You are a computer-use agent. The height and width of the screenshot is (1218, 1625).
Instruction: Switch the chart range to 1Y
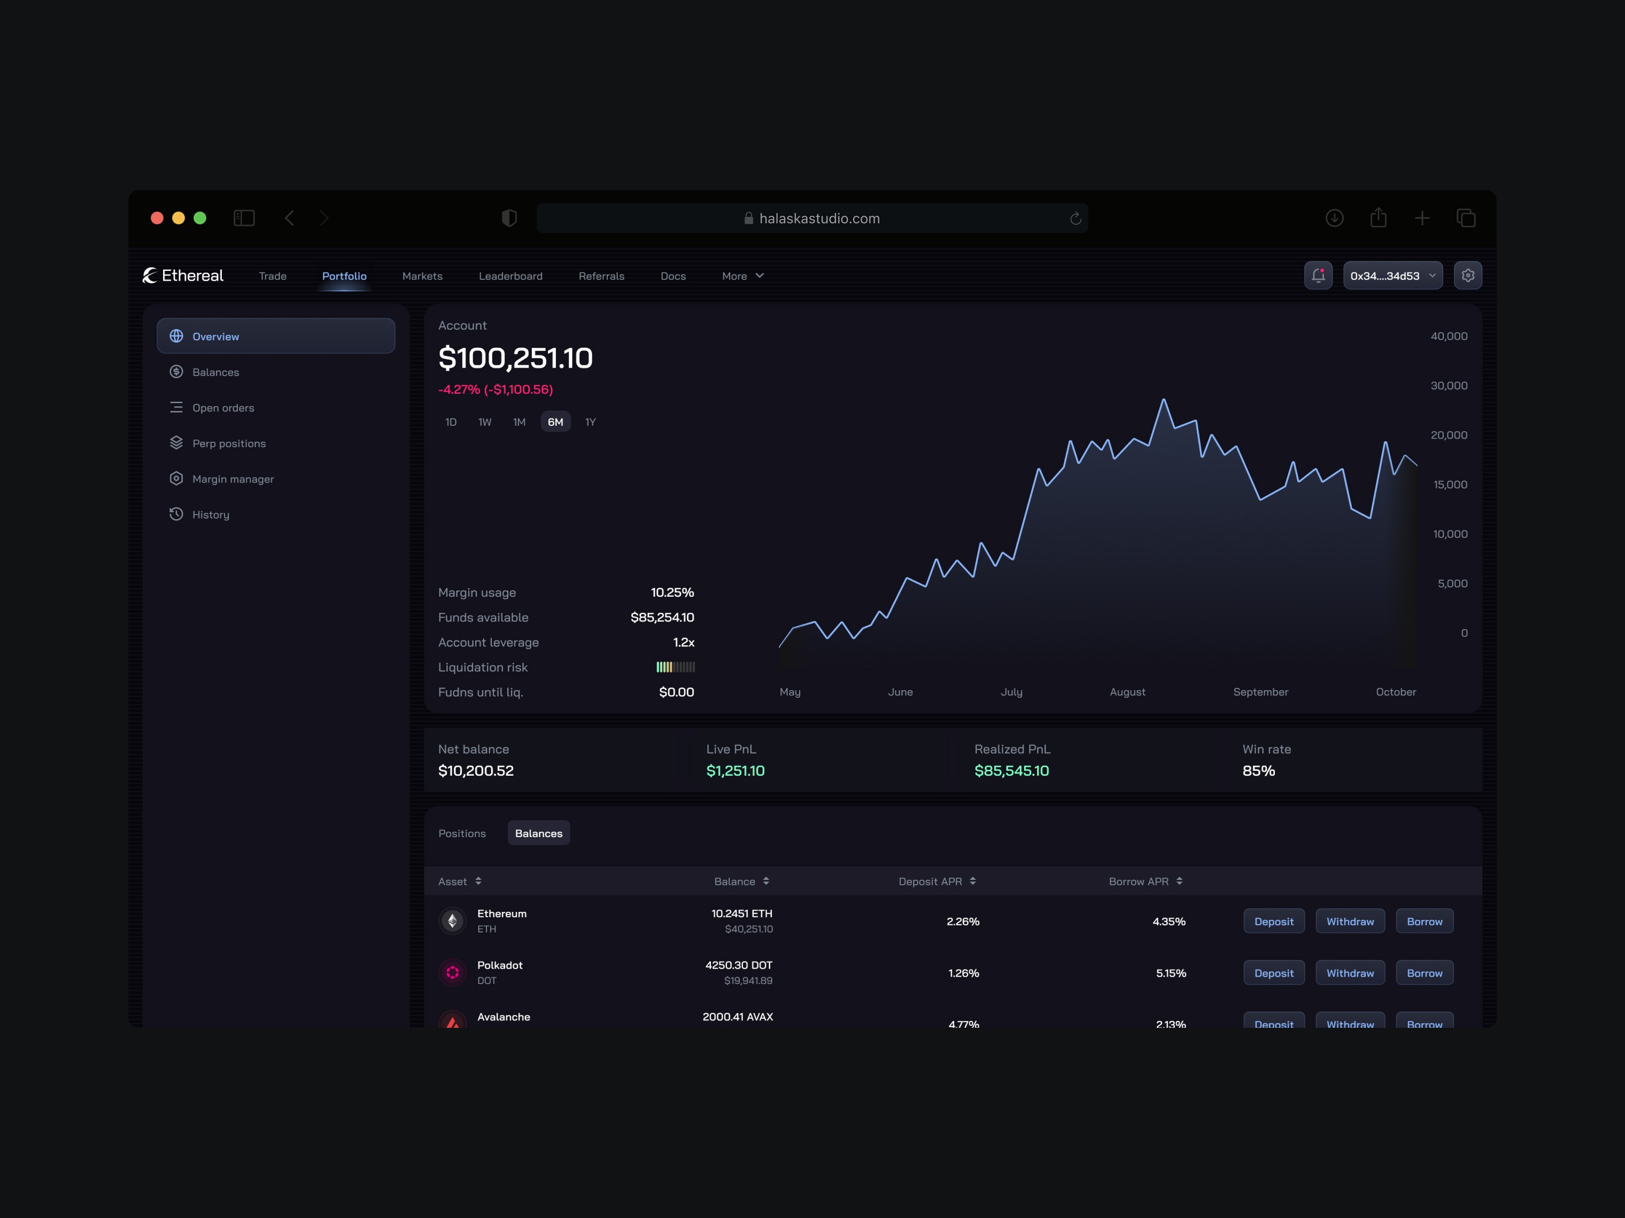point(590,422)
